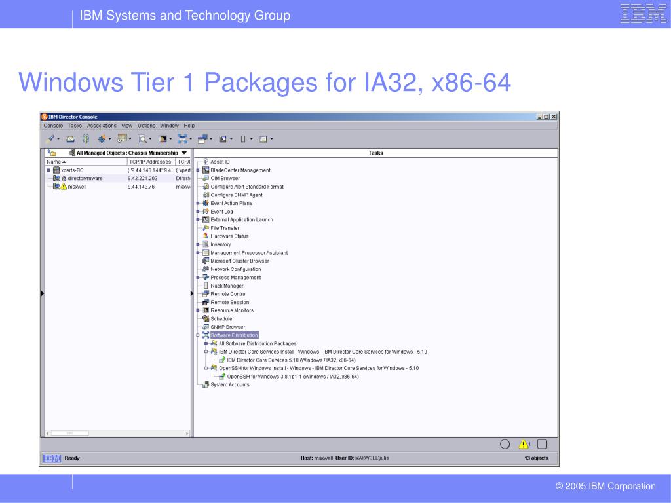Screen dimensions: 671x503
Task: Open the User Administration people icon
Action: pos(86,139)
